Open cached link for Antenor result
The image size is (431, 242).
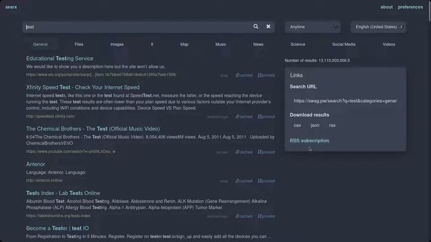pos(244,181)
